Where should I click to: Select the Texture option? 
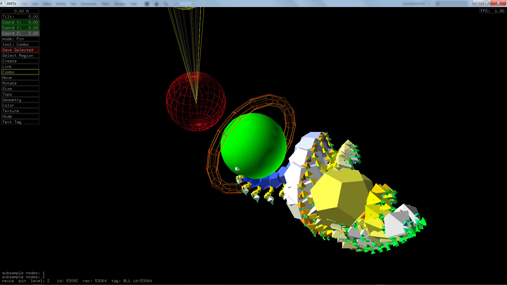[x=20, y=111]
